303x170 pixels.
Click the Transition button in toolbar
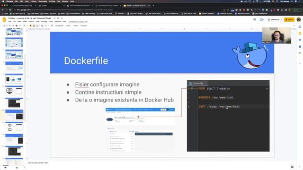click(84, 25)
